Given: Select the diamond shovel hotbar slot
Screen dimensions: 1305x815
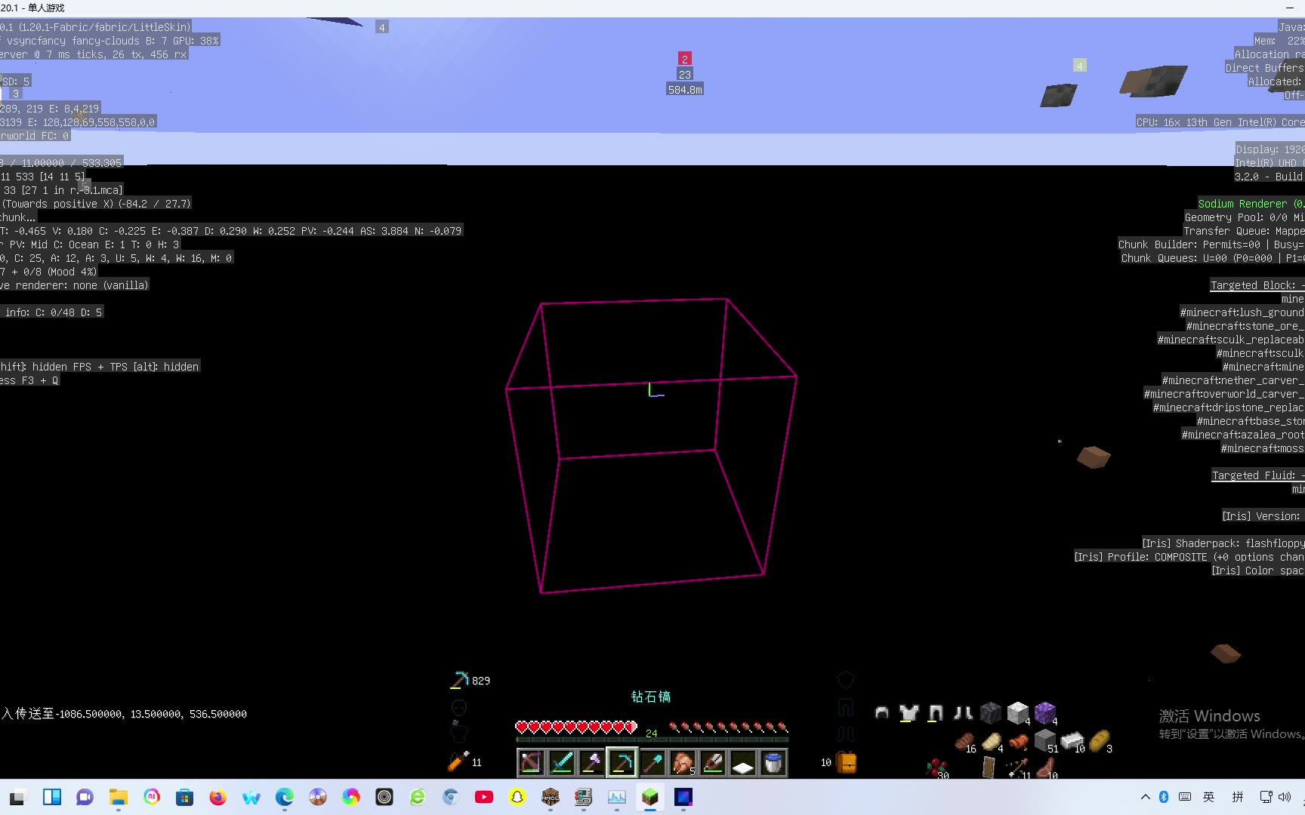Looking at the screenshot, I should pyautogui.click(x=652, y=763).
